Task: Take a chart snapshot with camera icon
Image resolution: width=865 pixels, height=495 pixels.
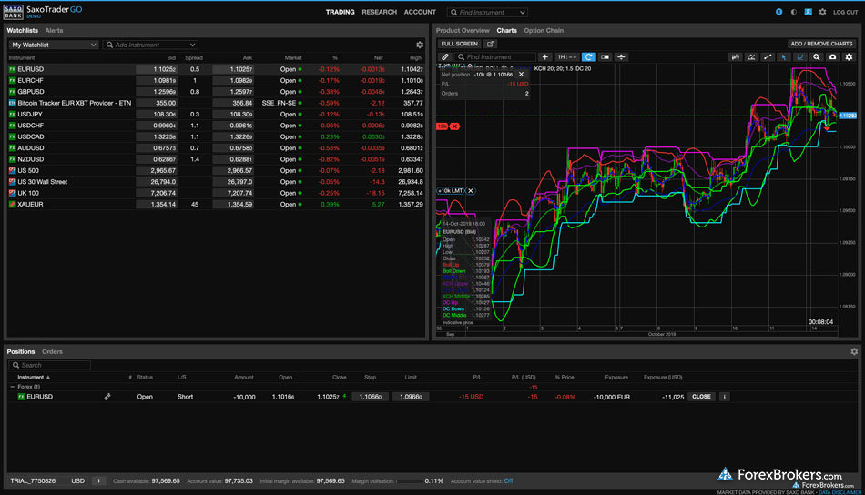Action: [832, 56]
